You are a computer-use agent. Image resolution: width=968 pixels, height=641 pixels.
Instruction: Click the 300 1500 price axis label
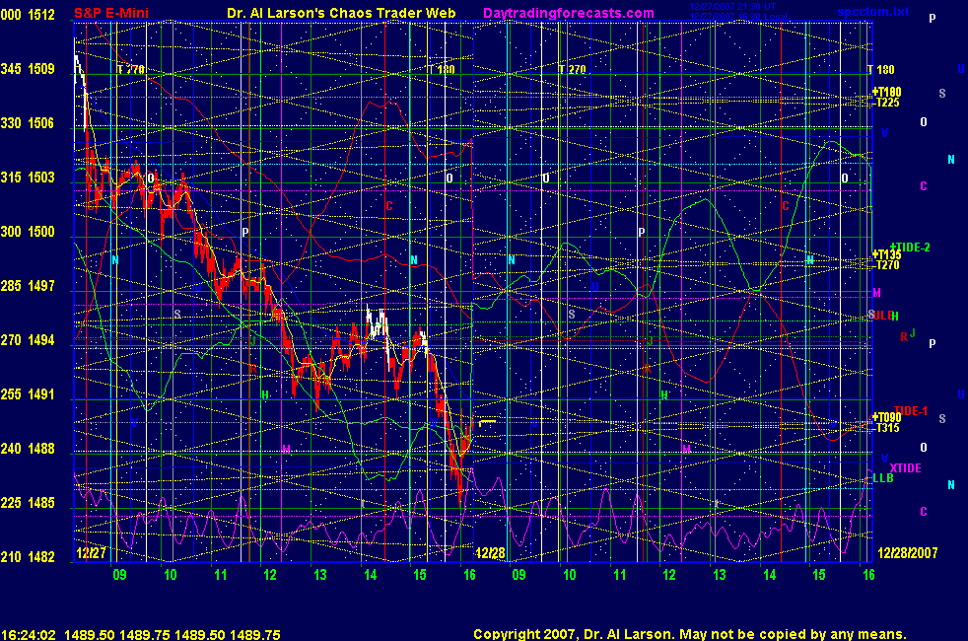tap(28, 232)
